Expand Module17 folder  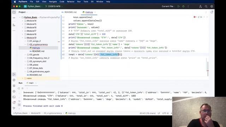23,31
